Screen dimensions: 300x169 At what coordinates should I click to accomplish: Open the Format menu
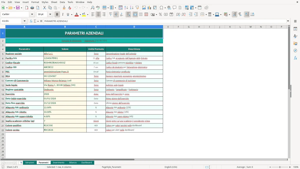35,2
